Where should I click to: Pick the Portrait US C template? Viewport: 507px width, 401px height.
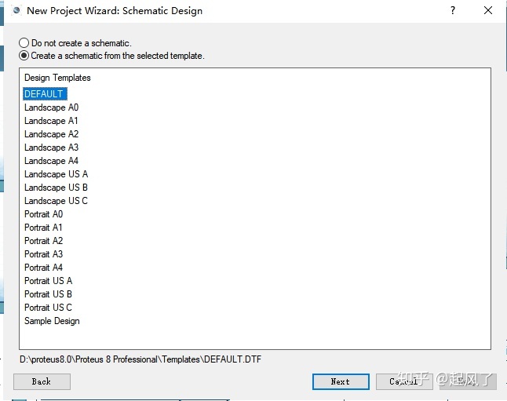(48, 308)
